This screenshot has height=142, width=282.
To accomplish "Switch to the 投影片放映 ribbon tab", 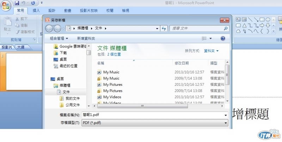I will (x=89, y=11).
